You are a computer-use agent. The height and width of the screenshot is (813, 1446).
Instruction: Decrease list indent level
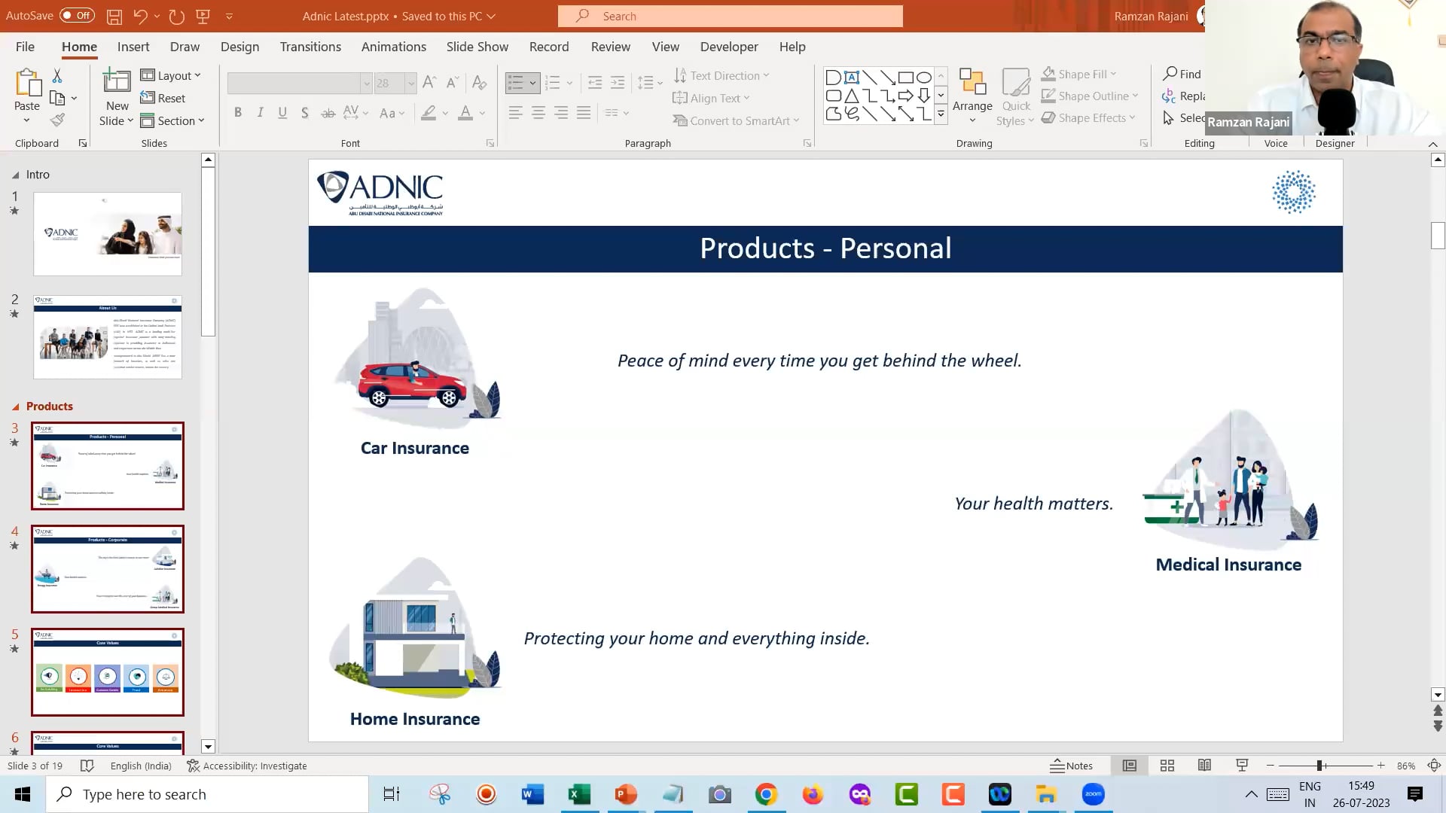(x=594, y=82)
